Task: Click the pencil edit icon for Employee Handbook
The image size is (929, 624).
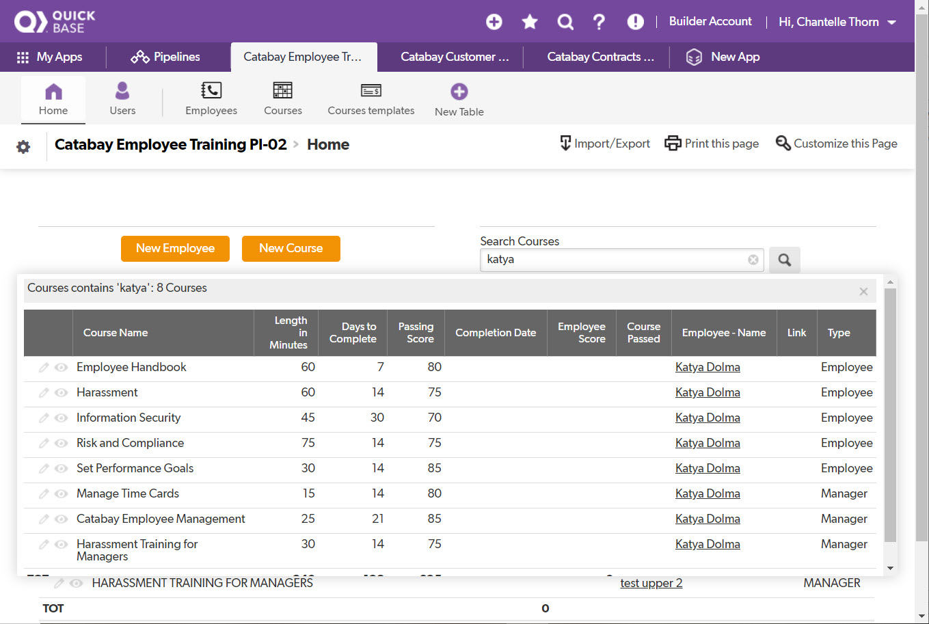Action: [44, 368]
